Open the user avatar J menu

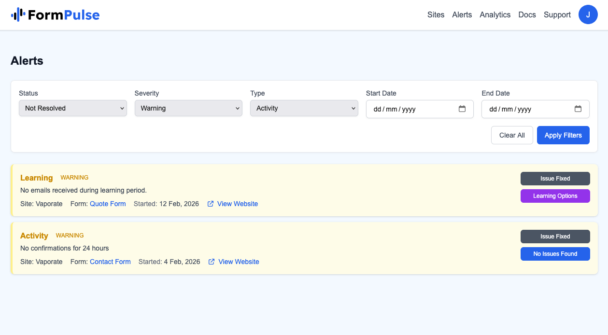(x=588, y=14)
